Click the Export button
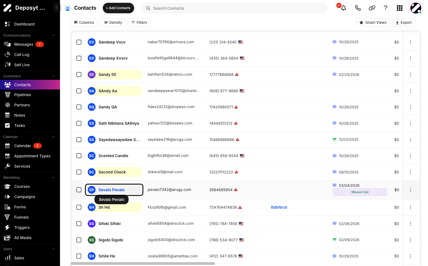 404,22
